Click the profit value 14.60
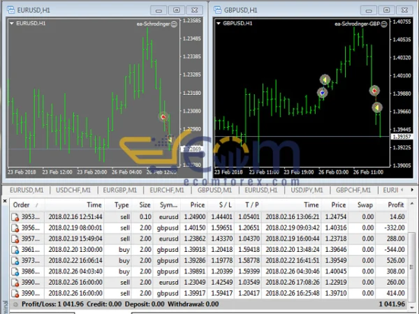 (397, 217)
